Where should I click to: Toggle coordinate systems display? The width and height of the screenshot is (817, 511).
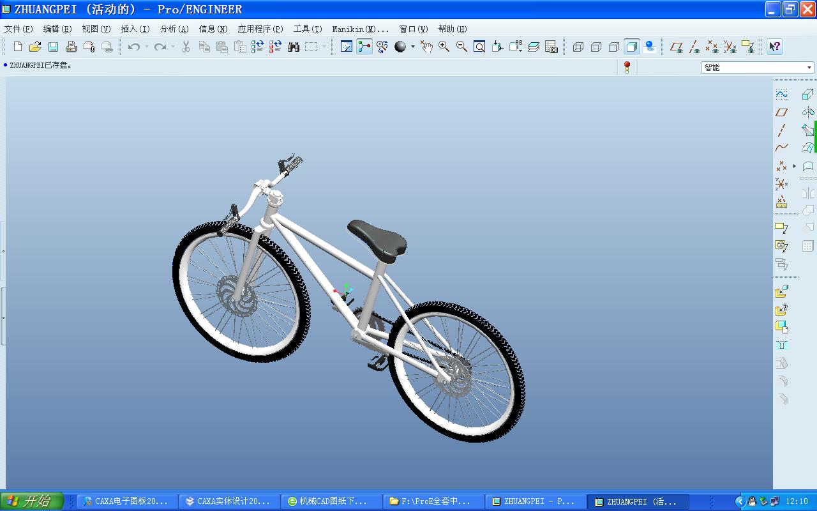730,47
